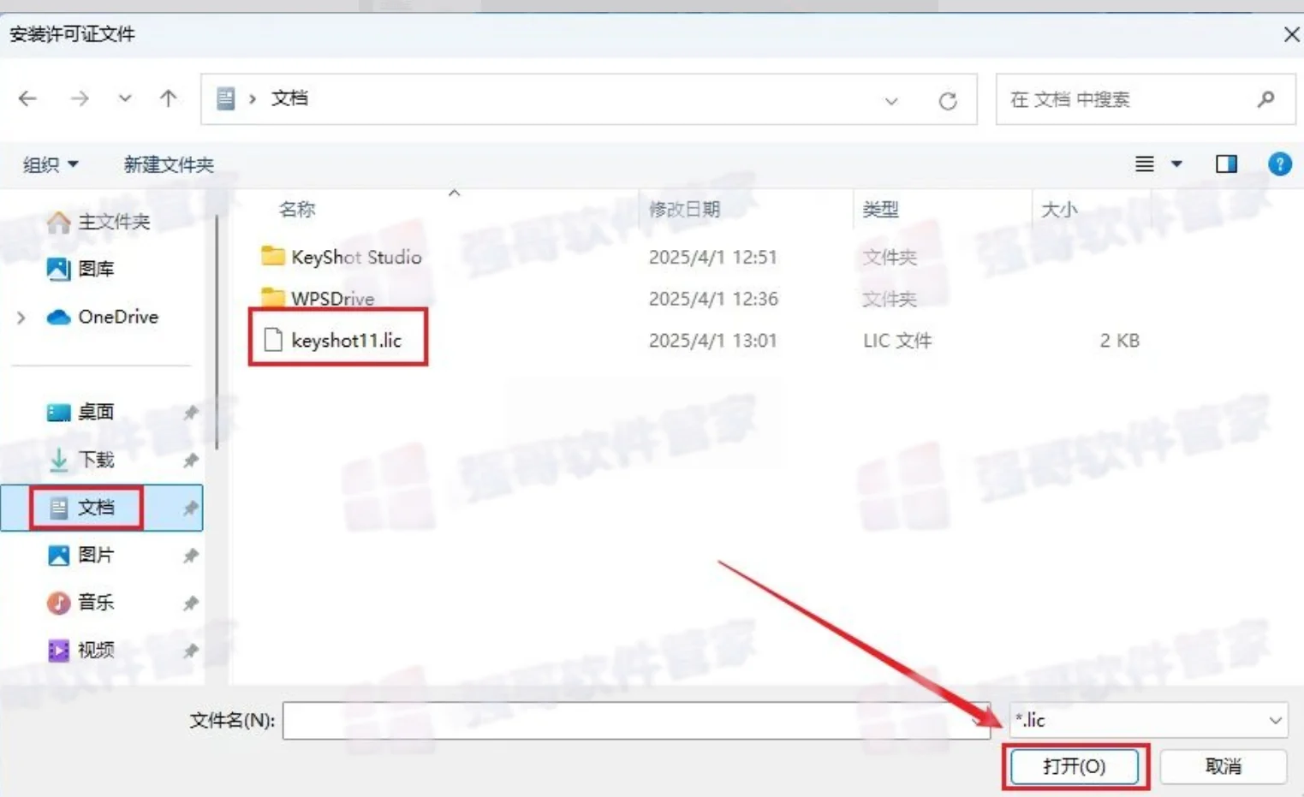Open the 组织 menu

pyautogui.click(x=51, y=164)
